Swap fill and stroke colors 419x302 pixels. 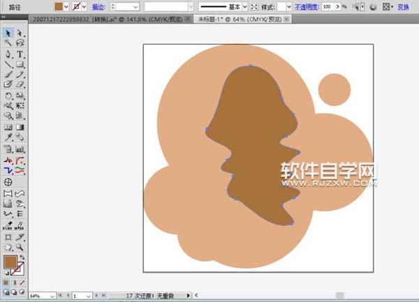point(22,258)
